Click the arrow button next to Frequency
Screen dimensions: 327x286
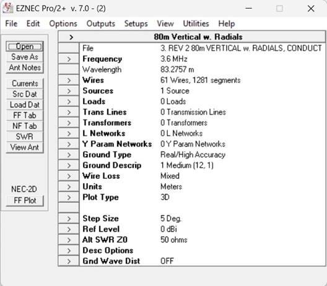(69, 59)
